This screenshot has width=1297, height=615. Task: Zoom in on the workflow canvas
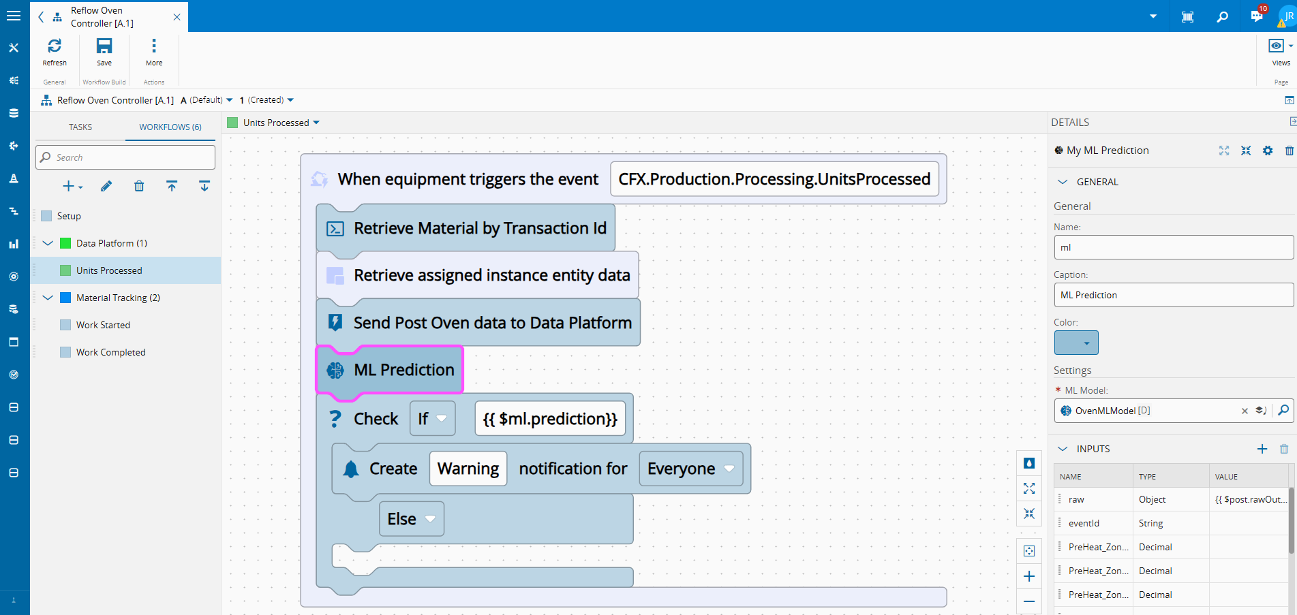click(1029, 576)
